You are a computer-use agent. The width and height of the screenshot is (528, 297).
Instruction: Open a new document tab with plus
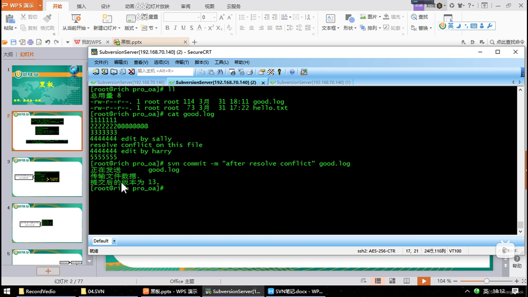[x=194, y=42]
